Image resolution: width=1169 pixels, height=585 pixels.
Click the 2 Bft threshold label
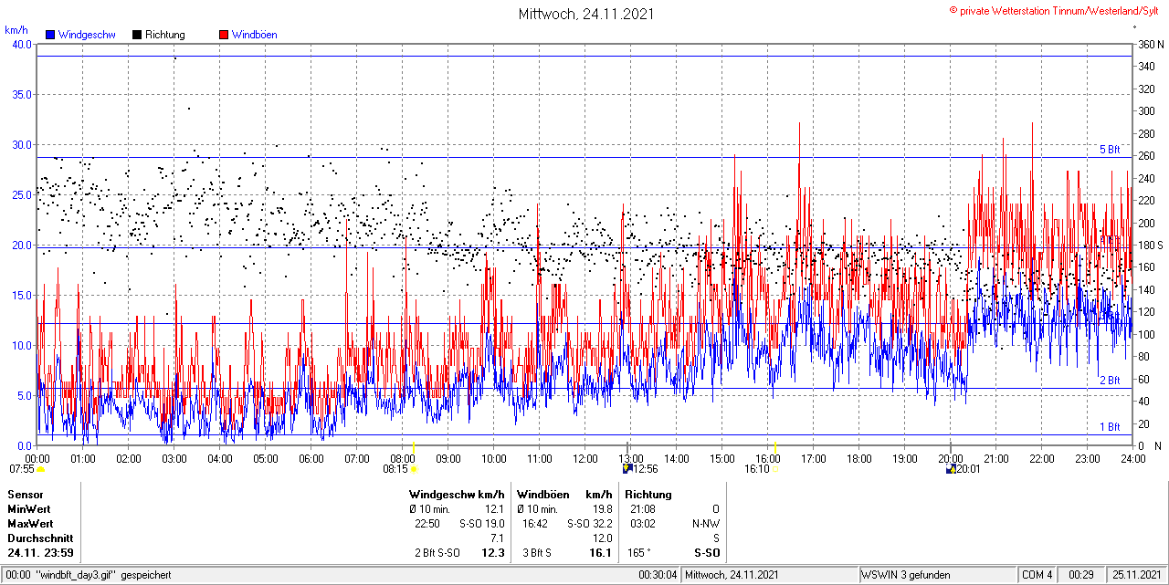(1110, 381)
